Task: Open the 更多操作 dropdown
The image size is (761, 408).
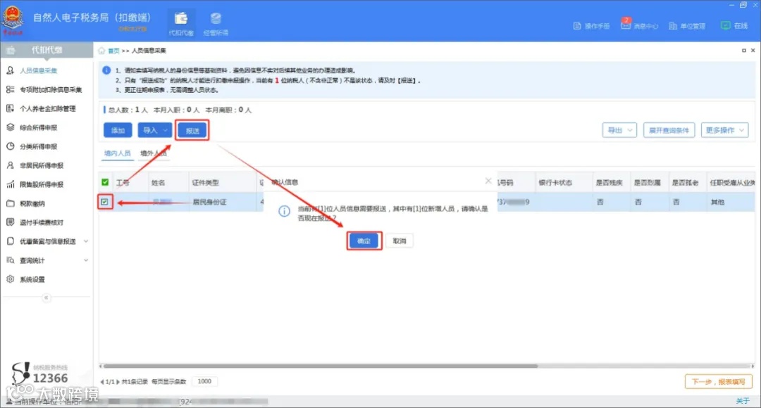Action: (x=724, y=130)
